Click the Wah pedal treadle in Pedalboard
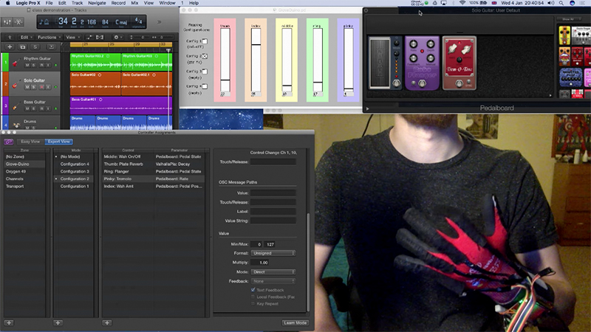 click(x=380, y=63)
